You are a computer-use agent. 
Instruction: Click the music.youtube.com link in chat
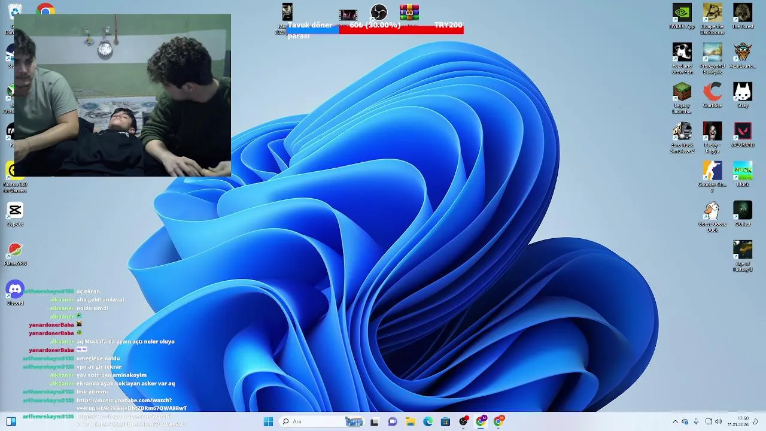click(x=132, y=404)
